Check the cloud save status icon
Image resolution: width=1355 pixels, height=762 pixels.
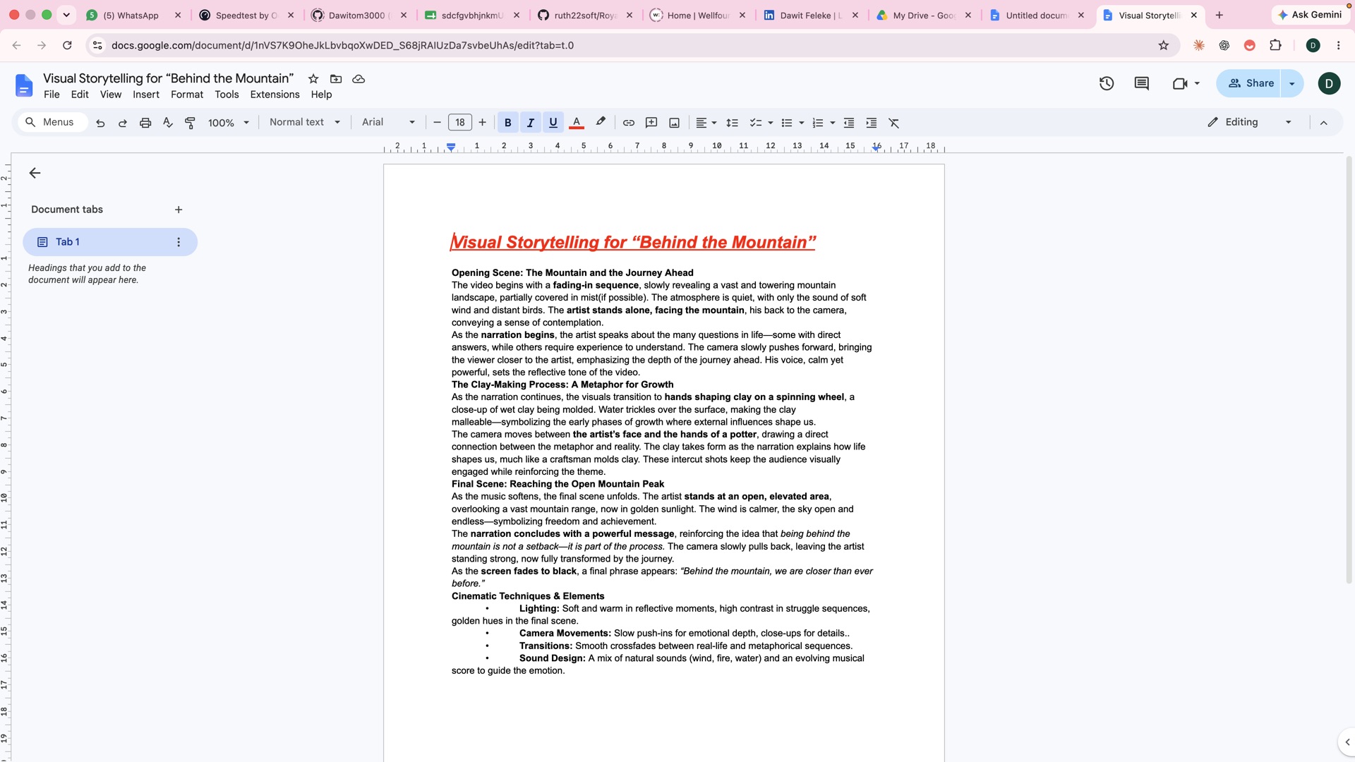(x=359, y=79)
